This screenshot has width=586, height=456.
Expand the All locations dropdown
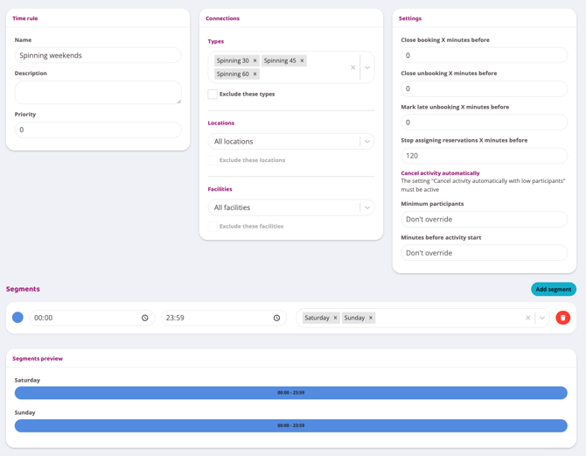367,142
